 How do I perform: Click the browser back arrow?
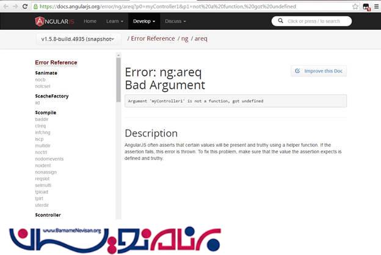(5, 6)
